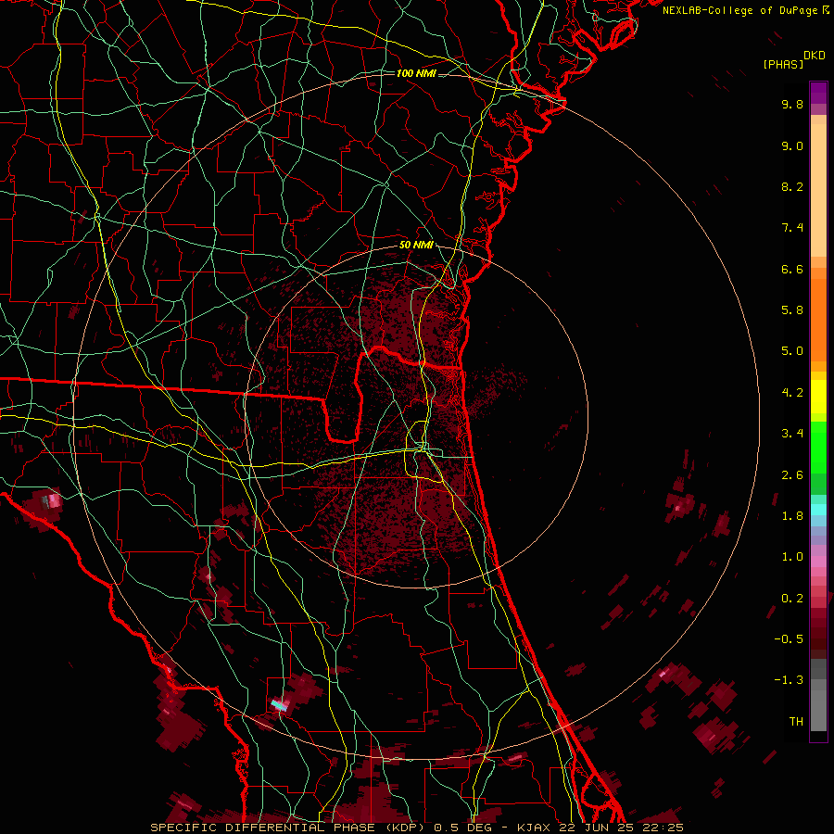Select the -0.5 scale value
Image resolution: width=834 pixels, height=834 pixels.
pos(789,639)
